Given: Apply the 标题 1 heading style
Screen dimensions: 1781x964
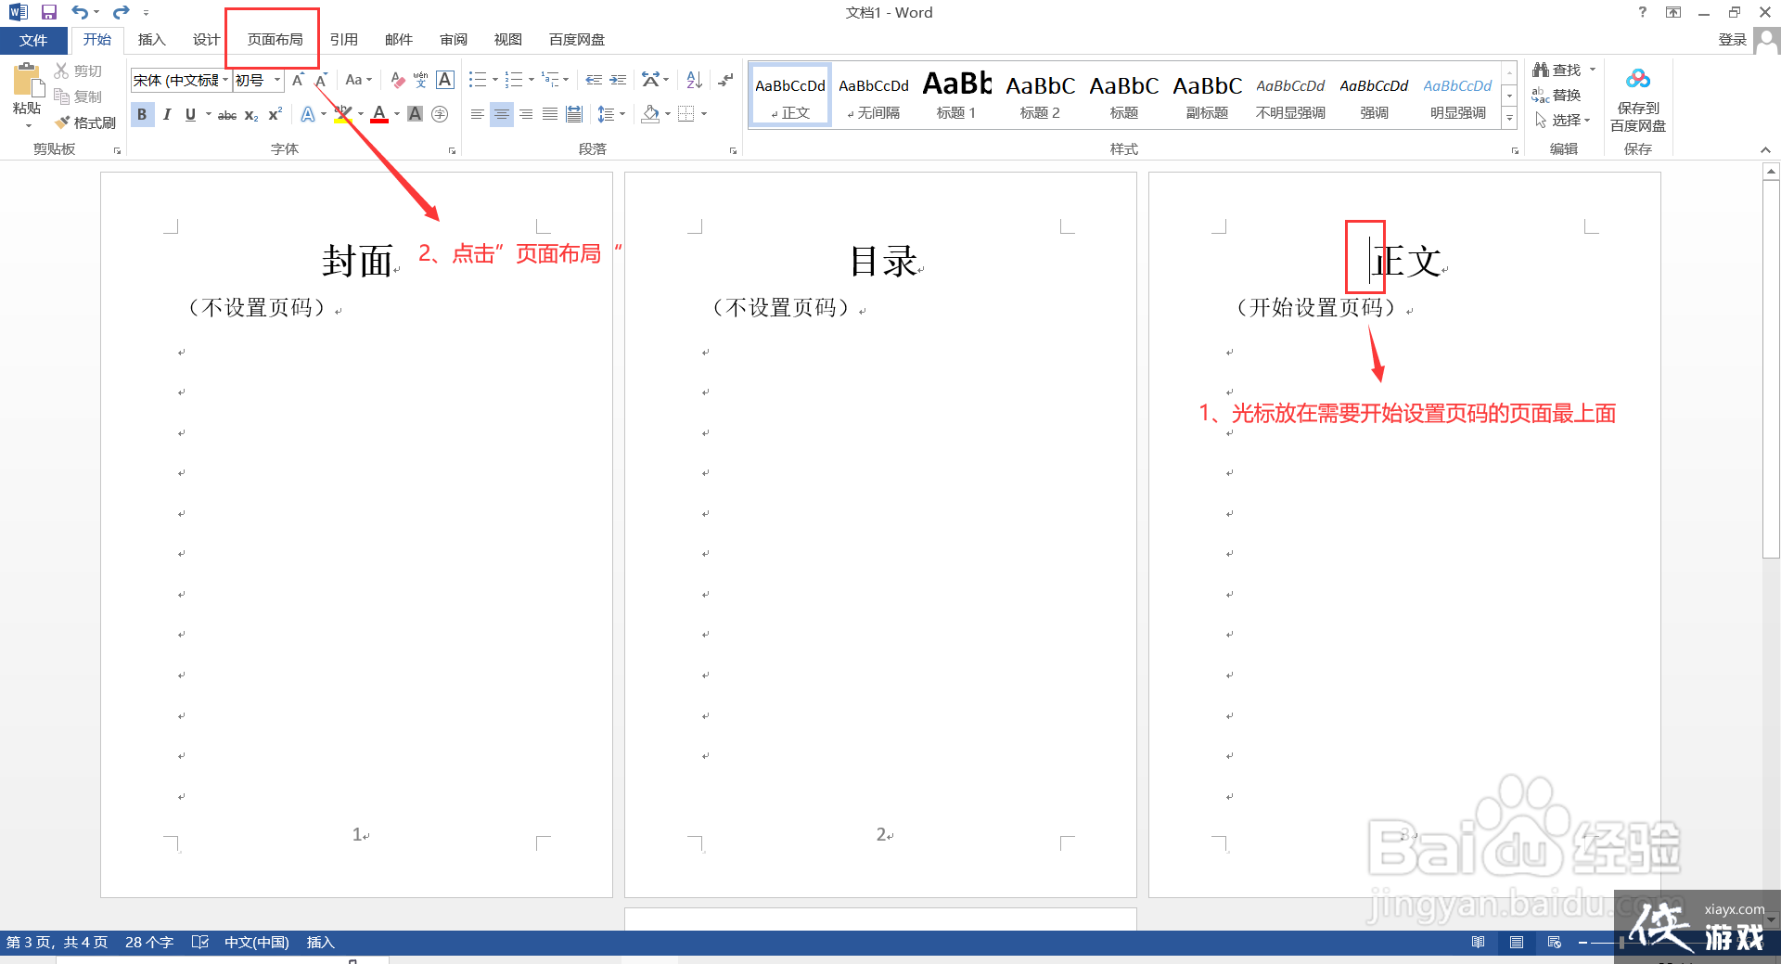Looking at the screenshot, I should (956, 96).
